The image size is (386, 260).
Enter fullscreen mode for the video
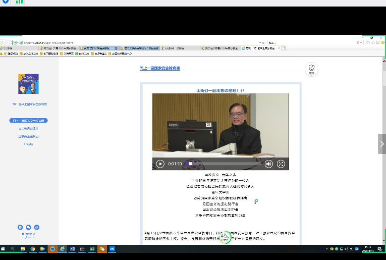pos(281,164)
